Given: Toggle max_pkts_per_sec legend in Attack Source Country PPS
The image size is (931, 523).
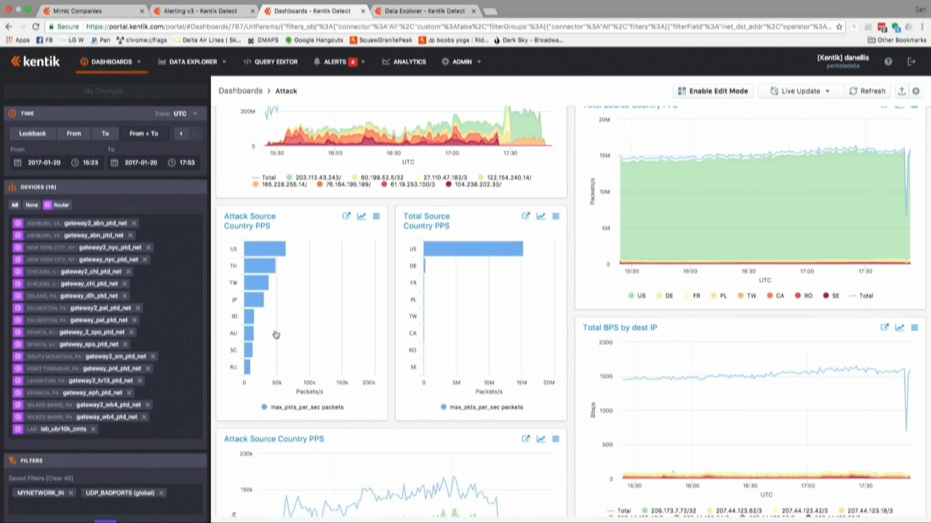Looking at the screenshot, I should [x=303, y=407].
